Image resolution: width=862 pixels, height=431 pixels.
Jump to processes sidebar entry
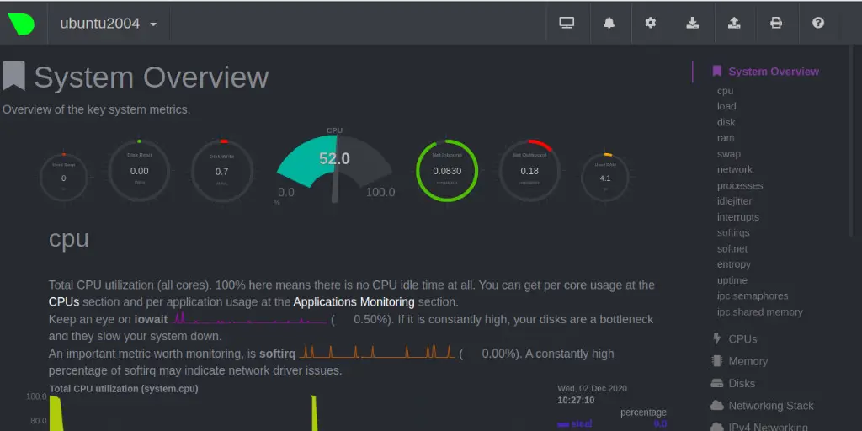coord(739,185)
